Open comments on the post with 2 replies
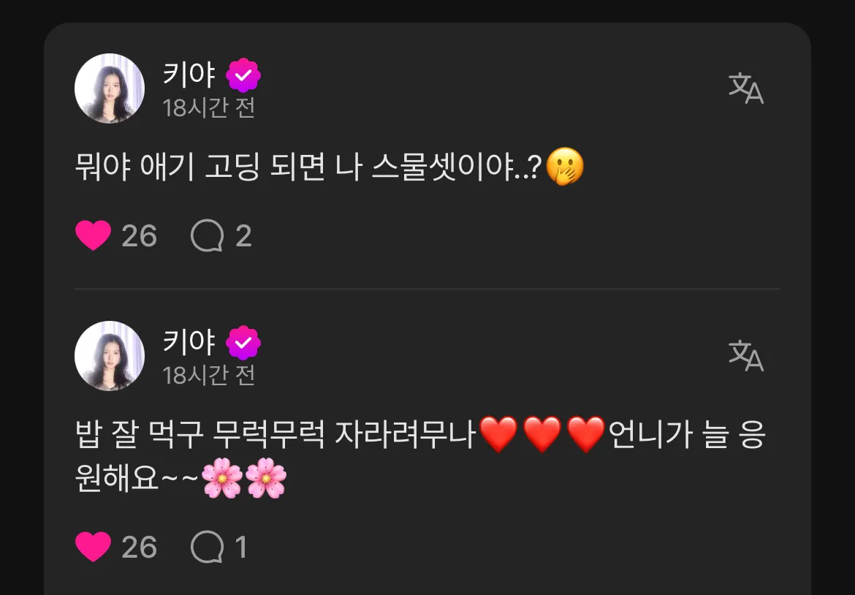The height and width of the screenshot is (595, 855). point(208,235)
